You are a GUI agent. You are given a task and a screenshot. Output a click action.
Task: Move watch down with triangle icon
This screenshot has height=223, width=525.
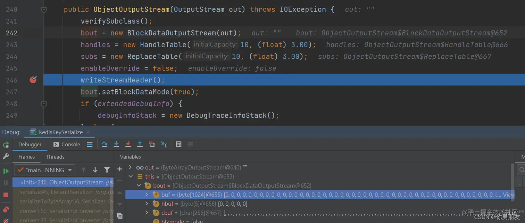(120, 204)
